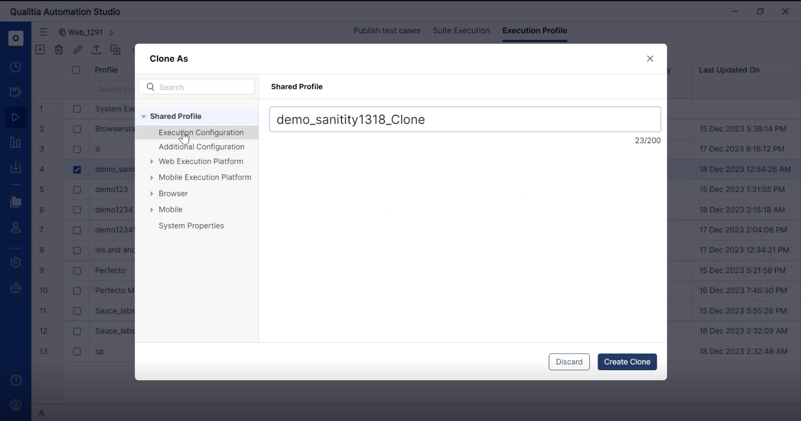The height and width of the screenshot is (421, 801).
Task: Open the Publish test cases tab
Action: [x=386, y=31]
